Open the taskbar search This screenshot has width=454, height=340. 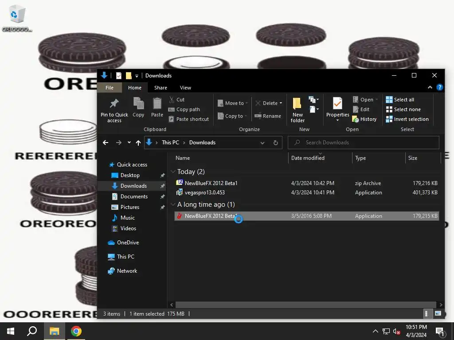click(32, 331)
